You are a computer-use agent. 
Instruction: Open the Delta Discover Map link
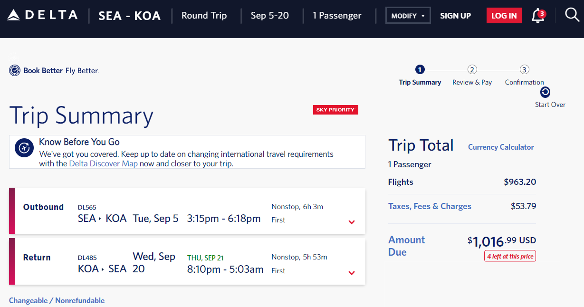(x=104, y=164)
